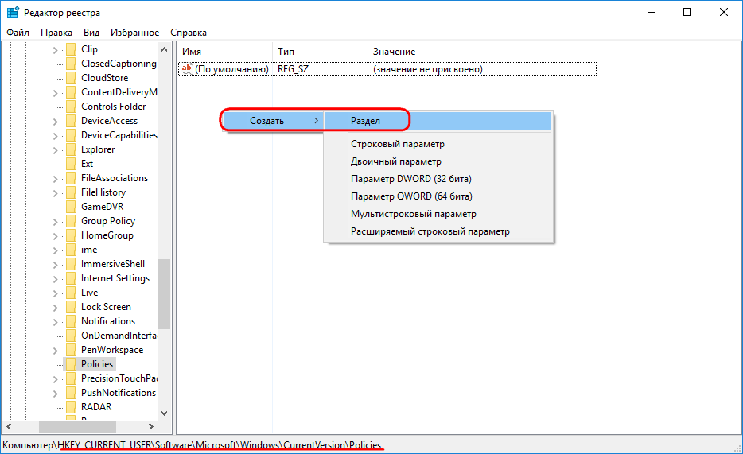
Task: Expand the HomeGroup key
Action: (55, 236)
